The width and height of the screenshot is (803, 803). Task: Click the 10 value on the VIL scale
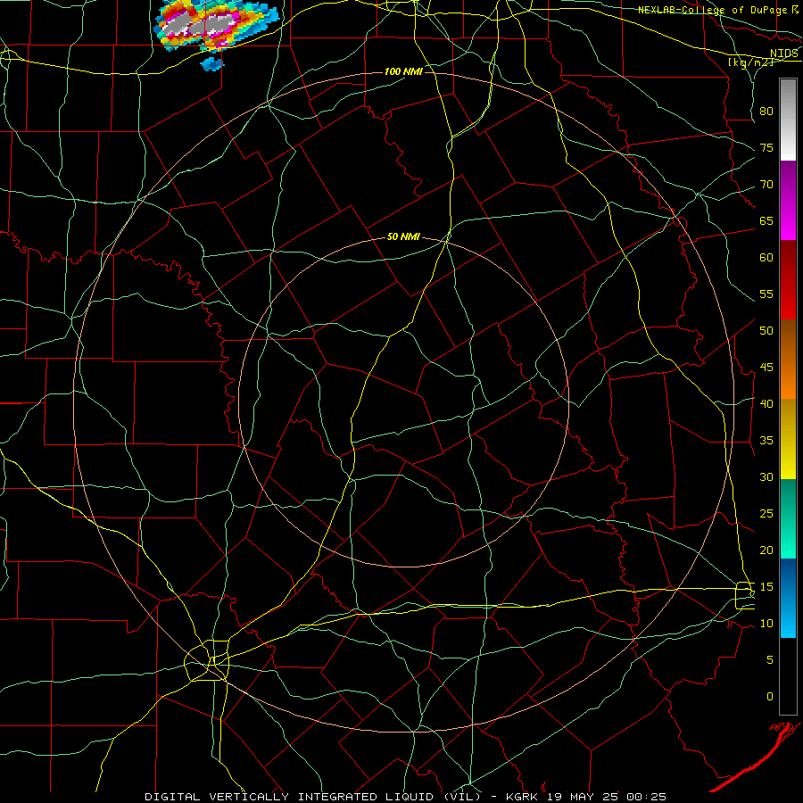pos(766,624)
